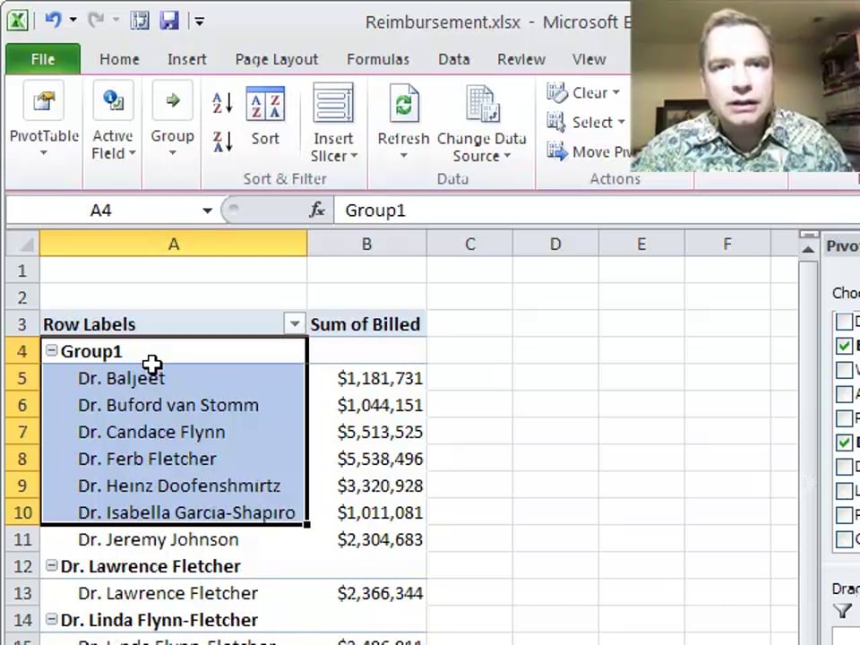
Task: Open Customize Quick Access Toolbar dropdown
Action: [199, 21]
